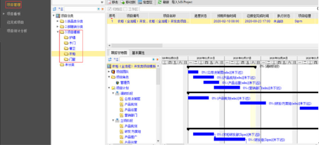The width and height of the screenshot is (319, 145).
Task: Enable the 工作区 checkbox
Action: [125, 9]
